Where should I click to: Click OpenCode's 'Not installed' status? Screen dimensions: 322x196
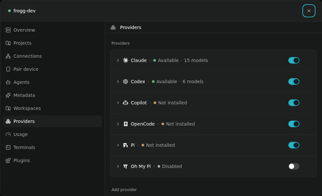(180, 124)
